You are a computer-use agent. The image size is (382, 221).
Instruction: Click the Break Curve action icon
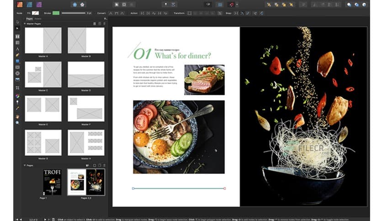tap(142, 13)
